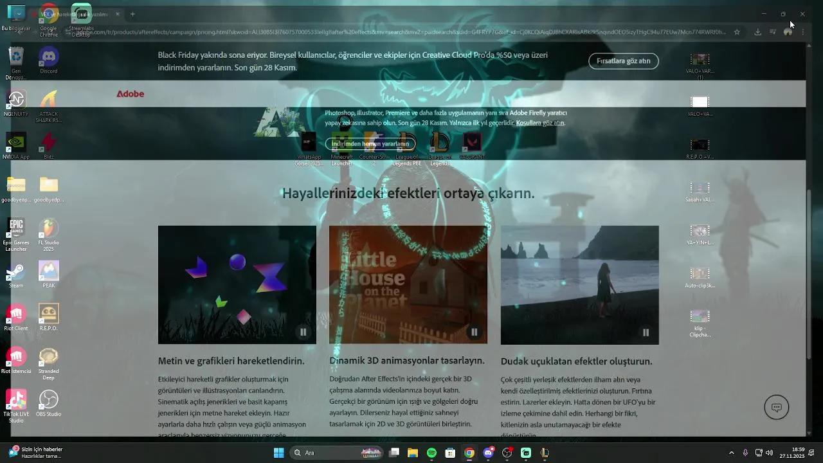The width and height of the screenshot is (823, 463).
Task: Click the Chrome address bar URL
Action: [x=402, y=32]
